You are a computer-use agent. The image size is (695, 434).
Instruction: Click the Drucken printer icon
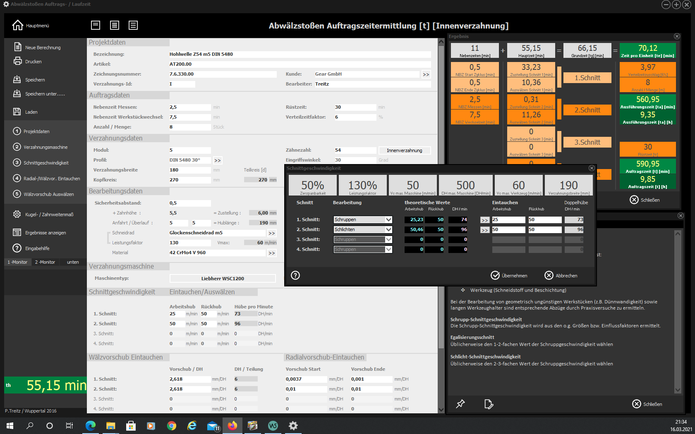click(17, 61)
